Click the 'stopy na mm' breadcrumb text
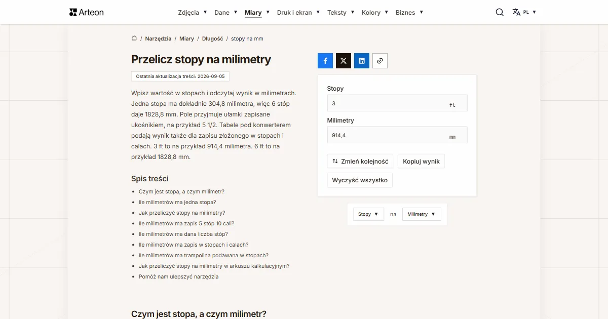Viewport: 608px width, 319px height. click(x=247, y=38)
